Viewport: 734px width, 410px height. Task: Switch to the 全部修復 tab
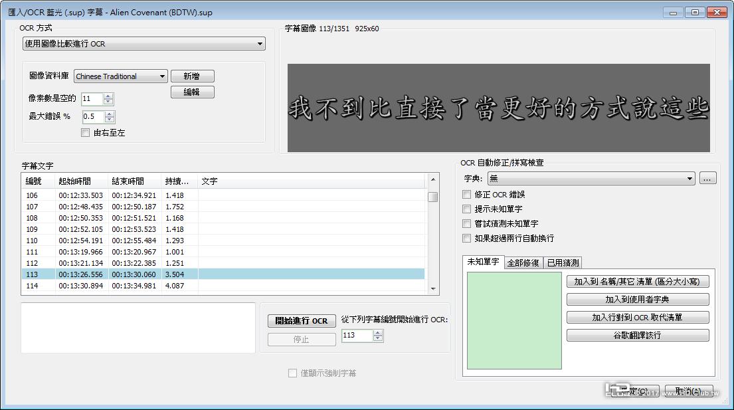tap(523, 263)
